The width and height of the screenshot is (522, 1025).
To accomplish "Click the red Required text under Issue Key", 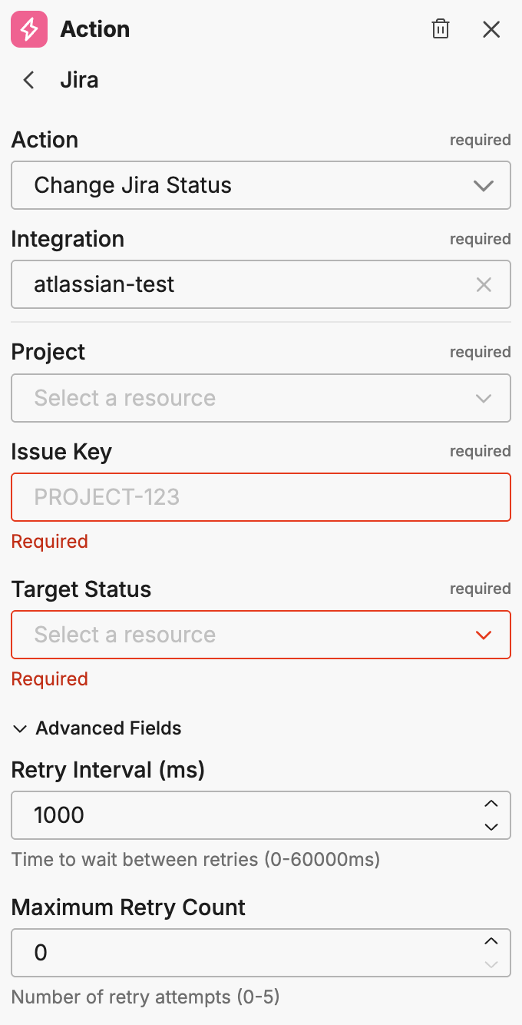I will [x=49, y=541].
